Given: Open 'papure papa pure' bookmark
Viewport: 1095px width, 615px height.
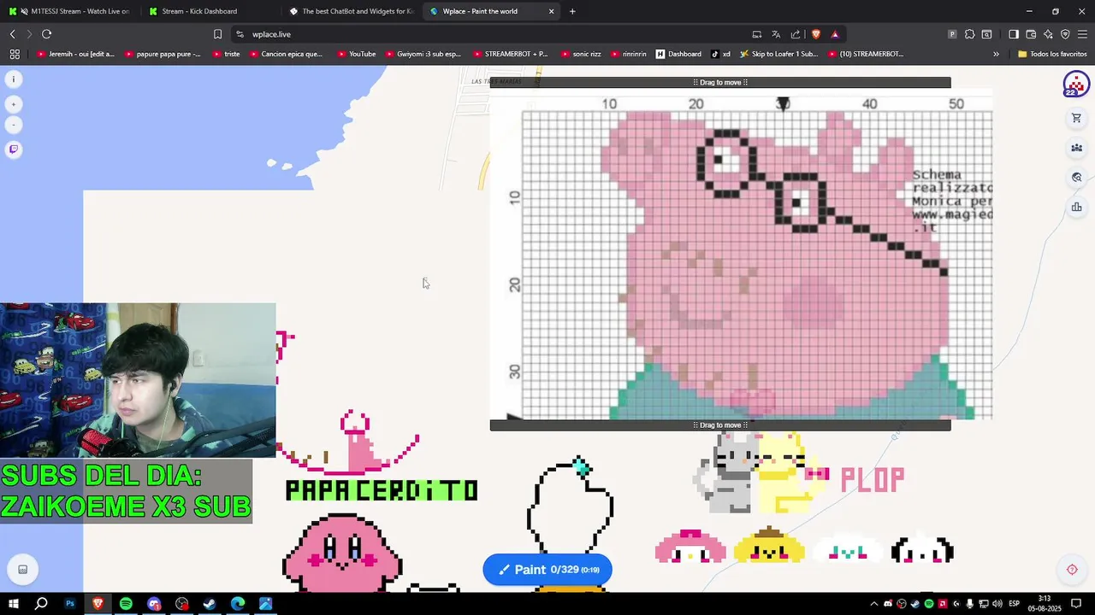Looking at the screenshot, I should (163, 54).
